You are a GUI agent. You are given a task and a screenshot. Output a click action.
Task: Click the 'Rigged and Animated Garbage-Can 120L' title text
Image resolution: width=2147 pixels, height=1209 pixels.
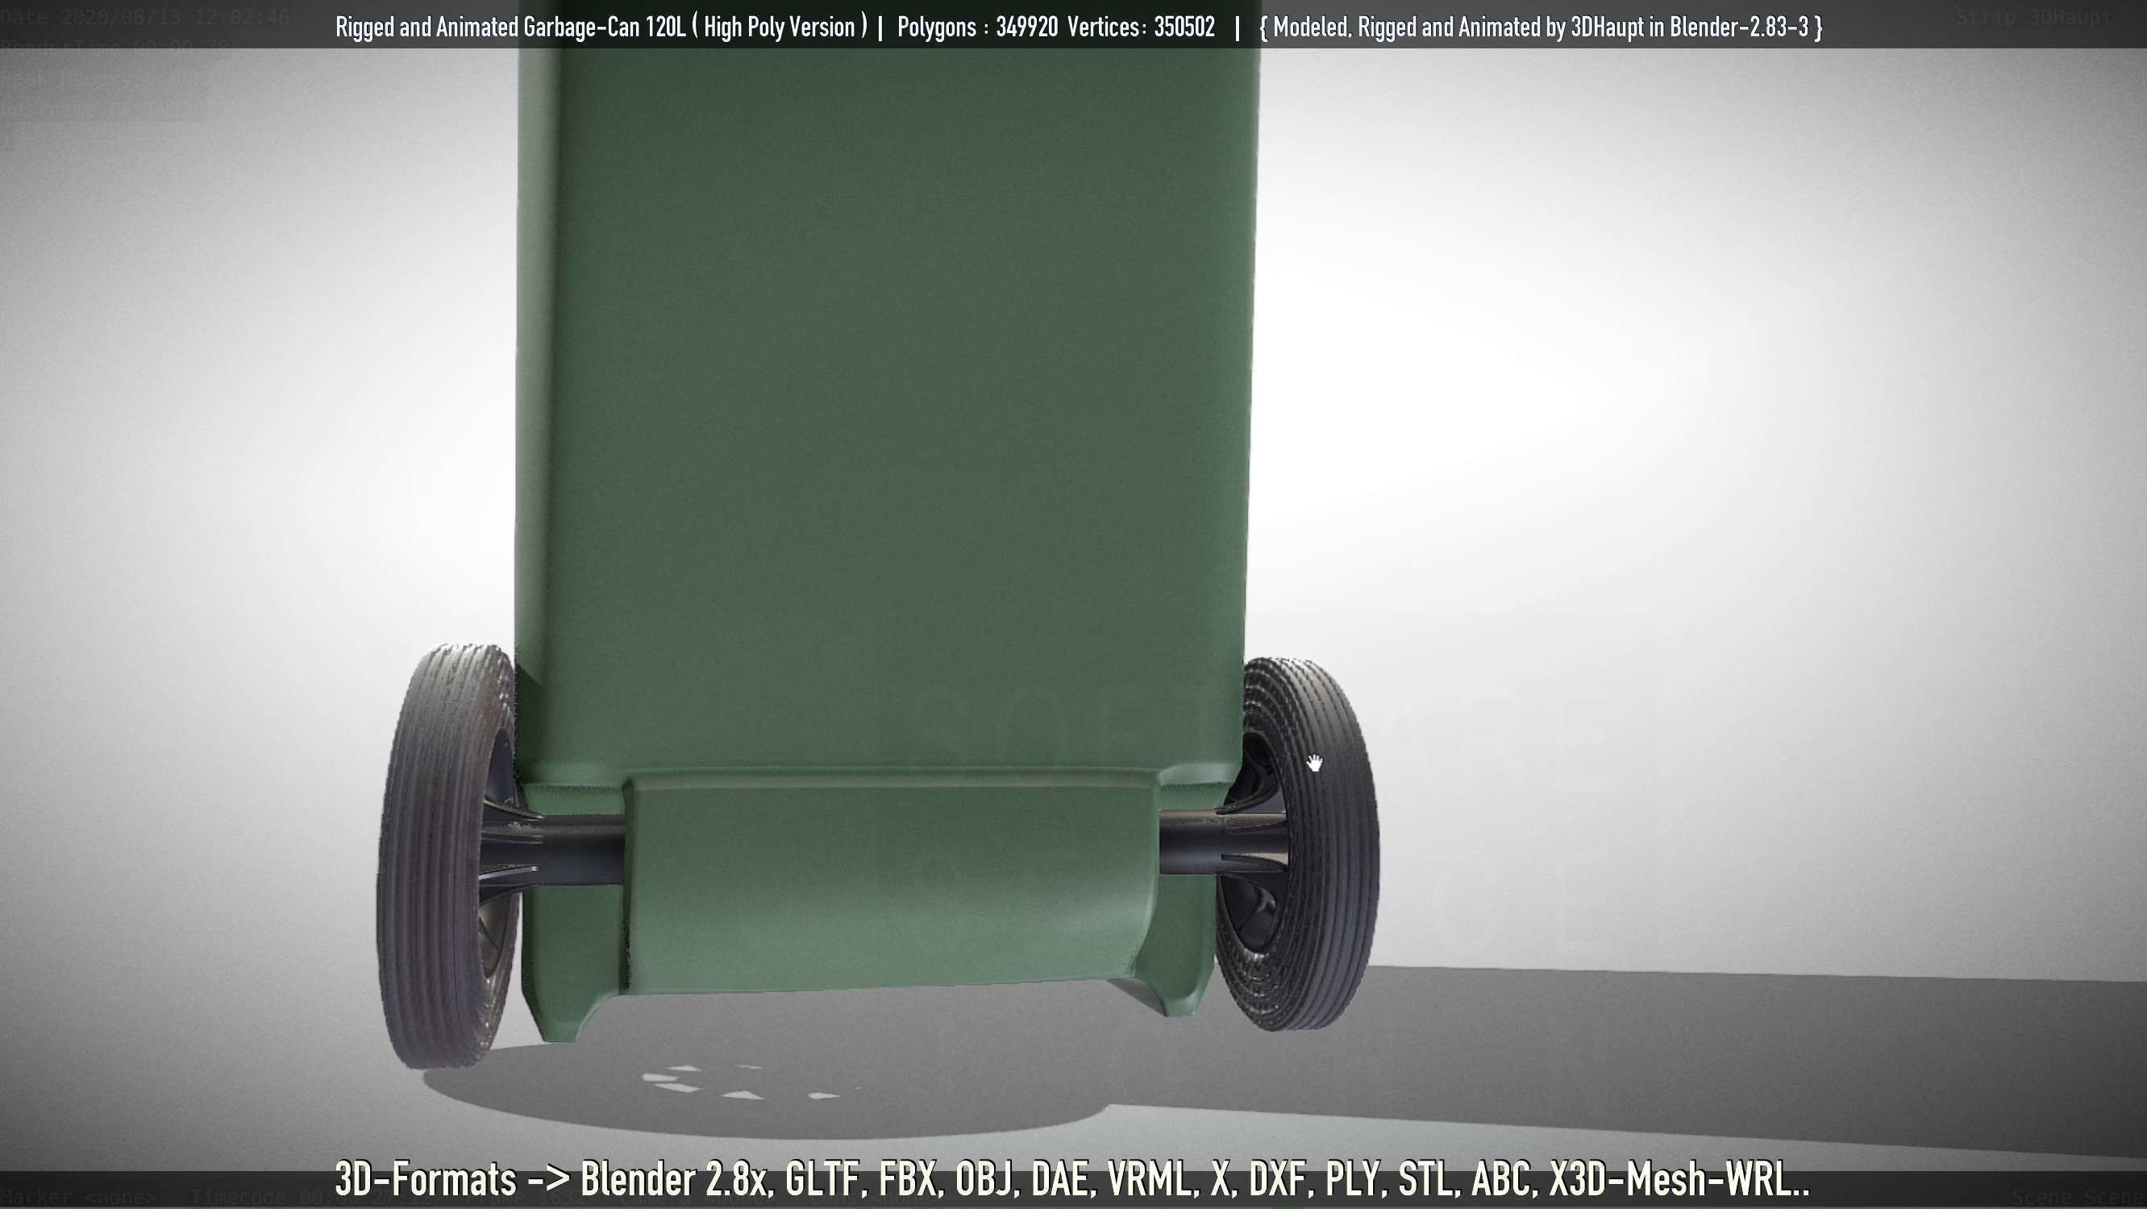tap(511, 27)
